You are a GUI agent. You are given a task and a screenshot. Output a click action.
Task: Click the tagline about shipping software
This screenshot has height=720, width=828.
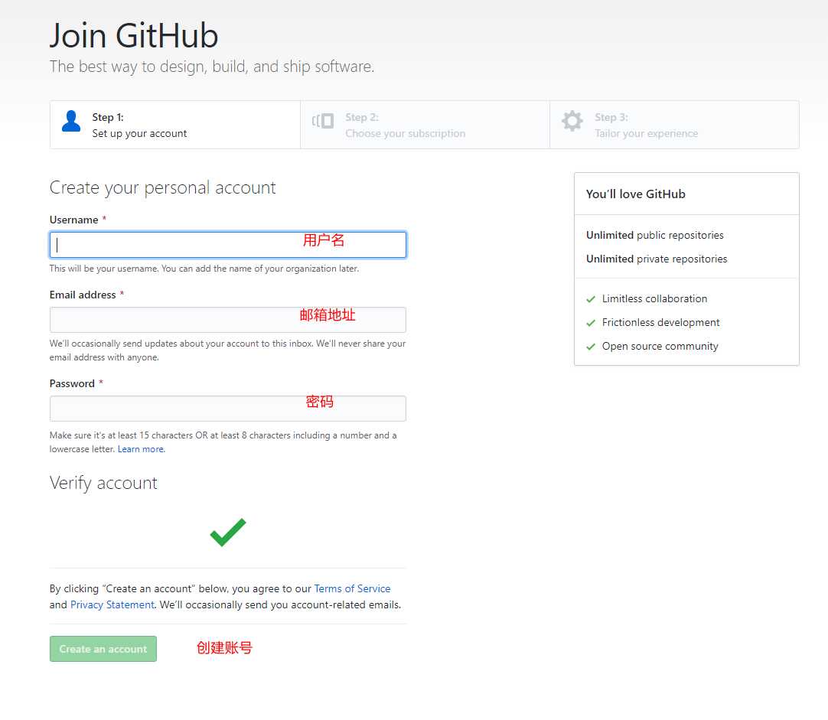[x=212, y=67]
